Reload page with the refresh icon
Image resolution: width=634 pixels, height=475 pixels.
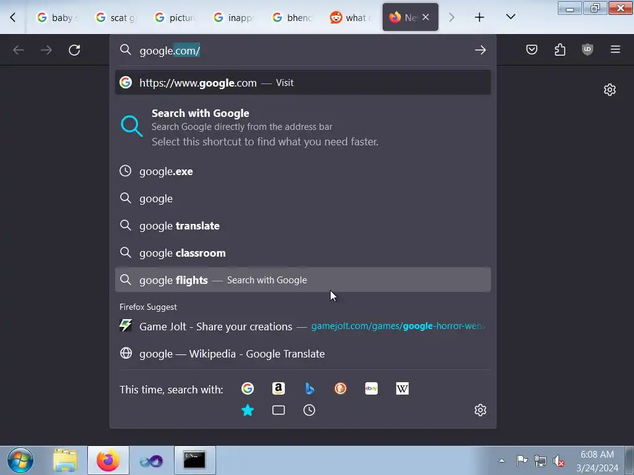click(74, 50)
